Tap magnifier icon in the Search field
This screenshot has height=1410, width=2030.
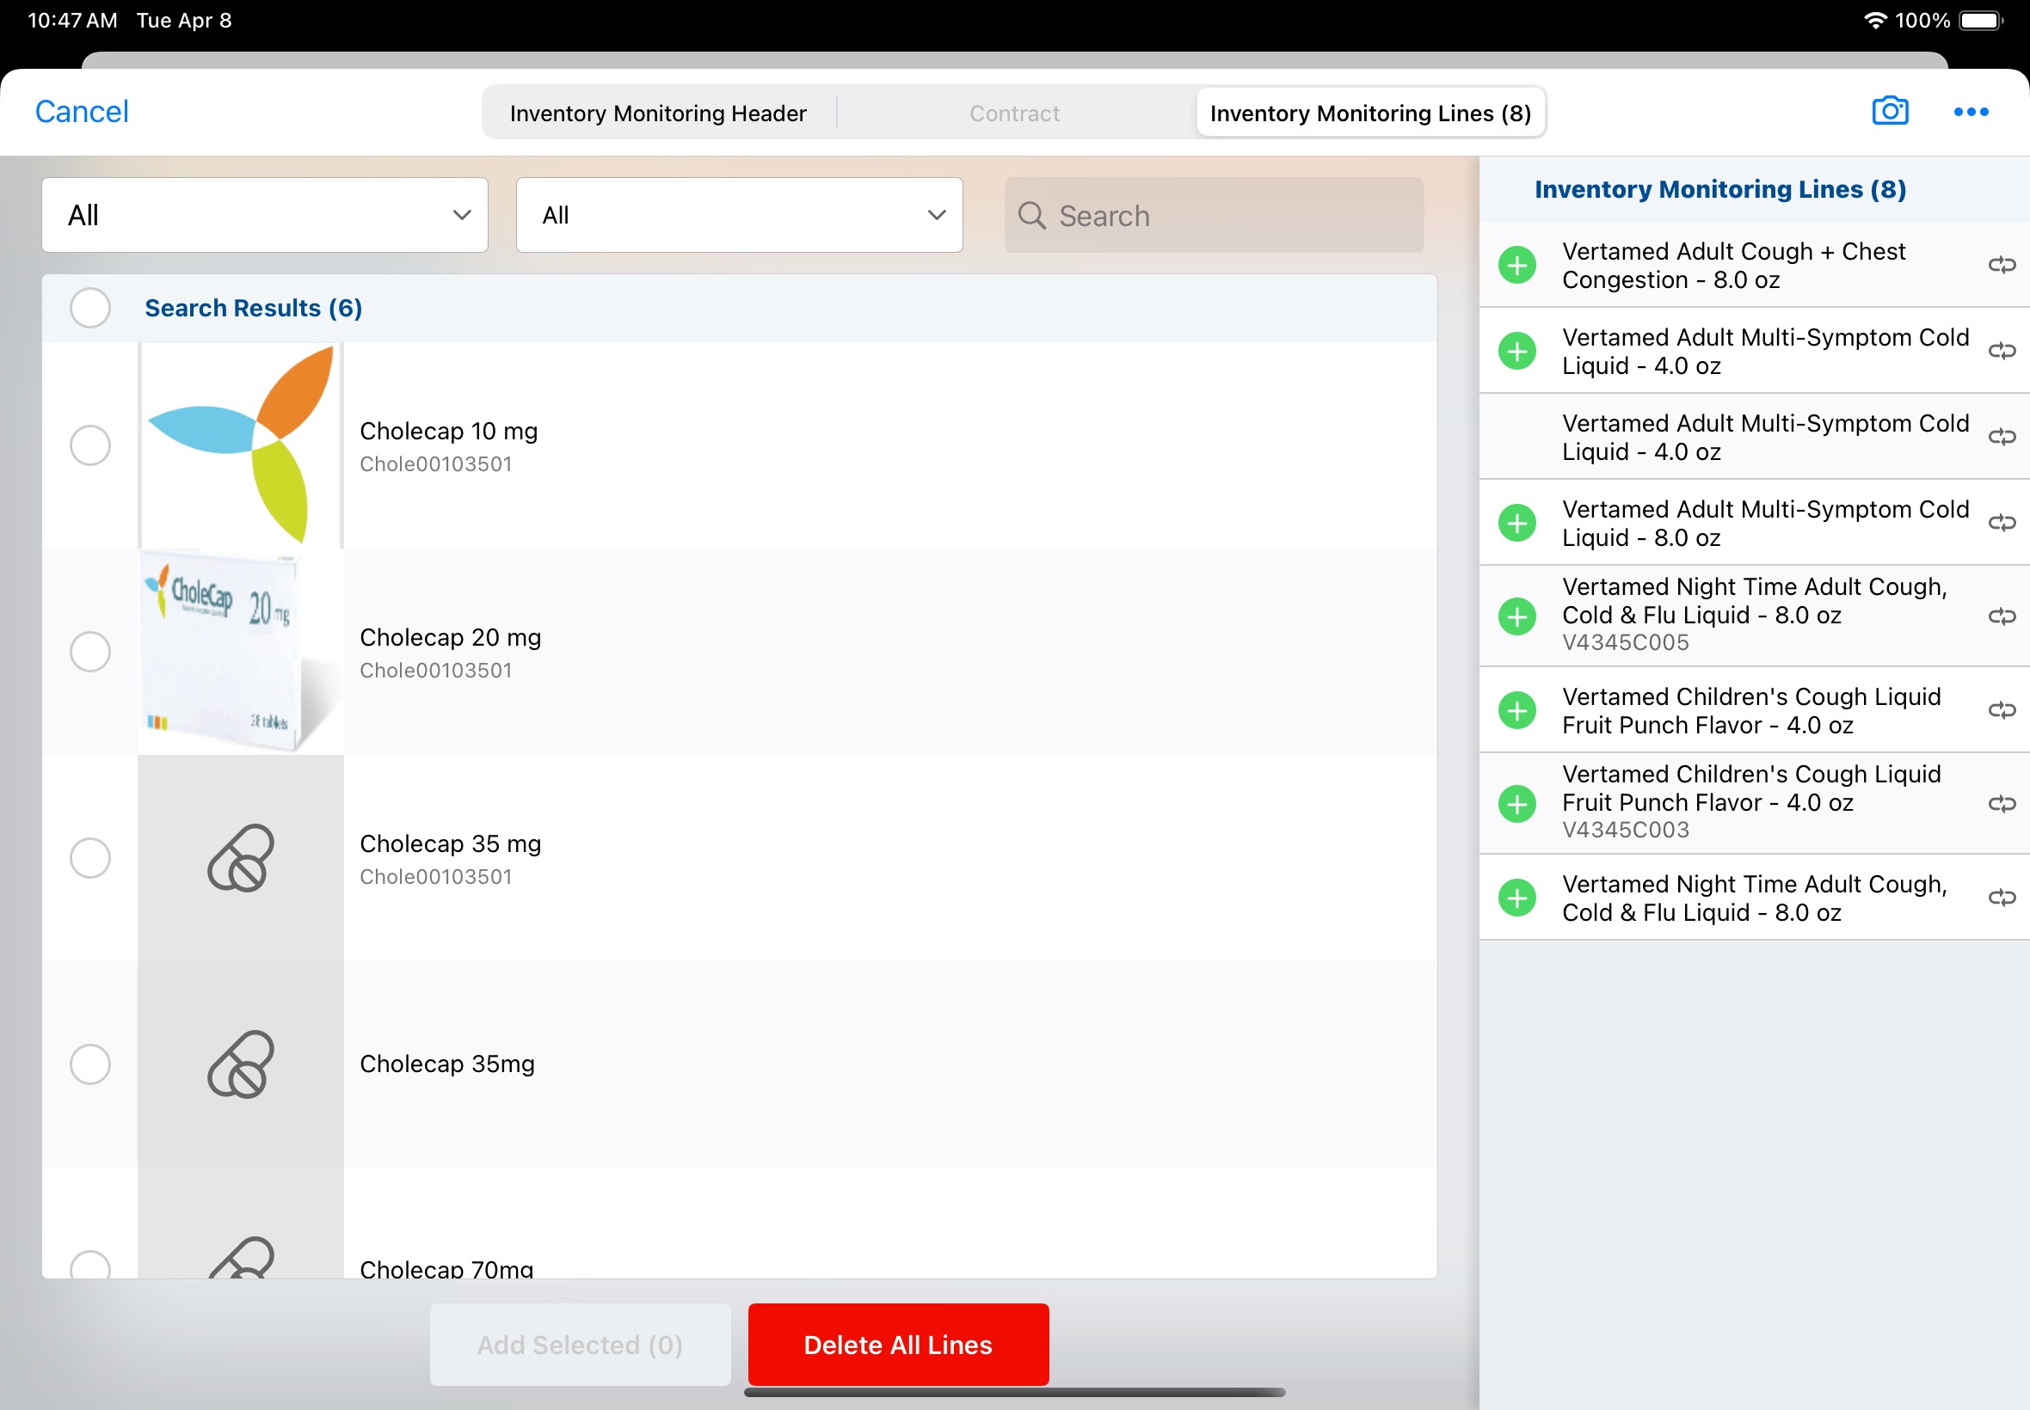(1030, 216)
